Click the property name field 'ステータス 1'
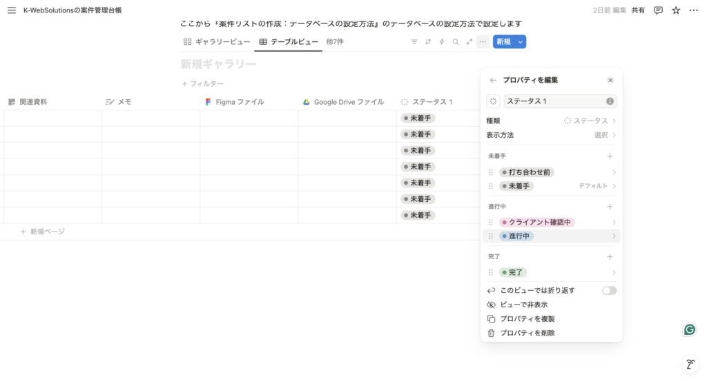Image resolution: width=707 pixels, height=381 pixels. [x=552, y=101]
